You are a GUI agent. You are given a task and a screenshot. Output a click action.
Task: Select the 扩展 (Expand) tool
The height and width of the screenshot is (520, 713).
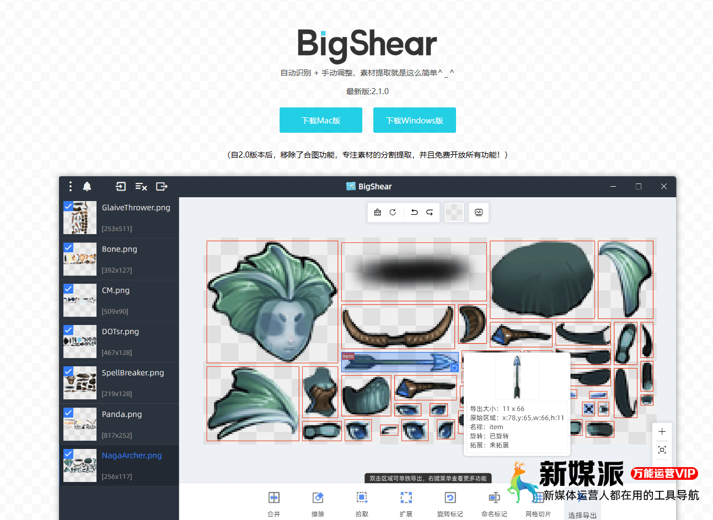point(406,501)
